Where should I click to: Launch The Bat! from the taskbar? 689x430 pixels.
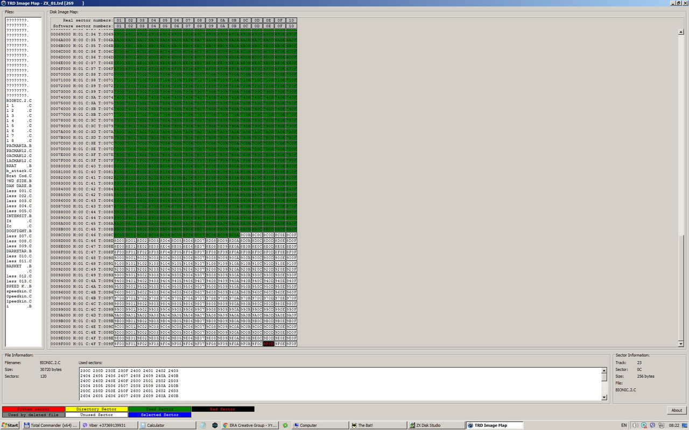[x=377, y=425]
